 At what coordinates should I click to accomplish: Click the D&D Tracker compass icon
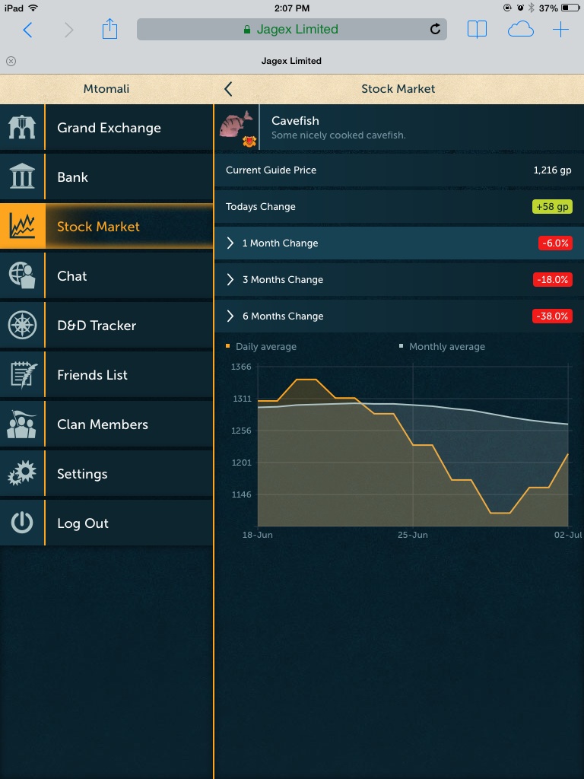click(22, 326)
